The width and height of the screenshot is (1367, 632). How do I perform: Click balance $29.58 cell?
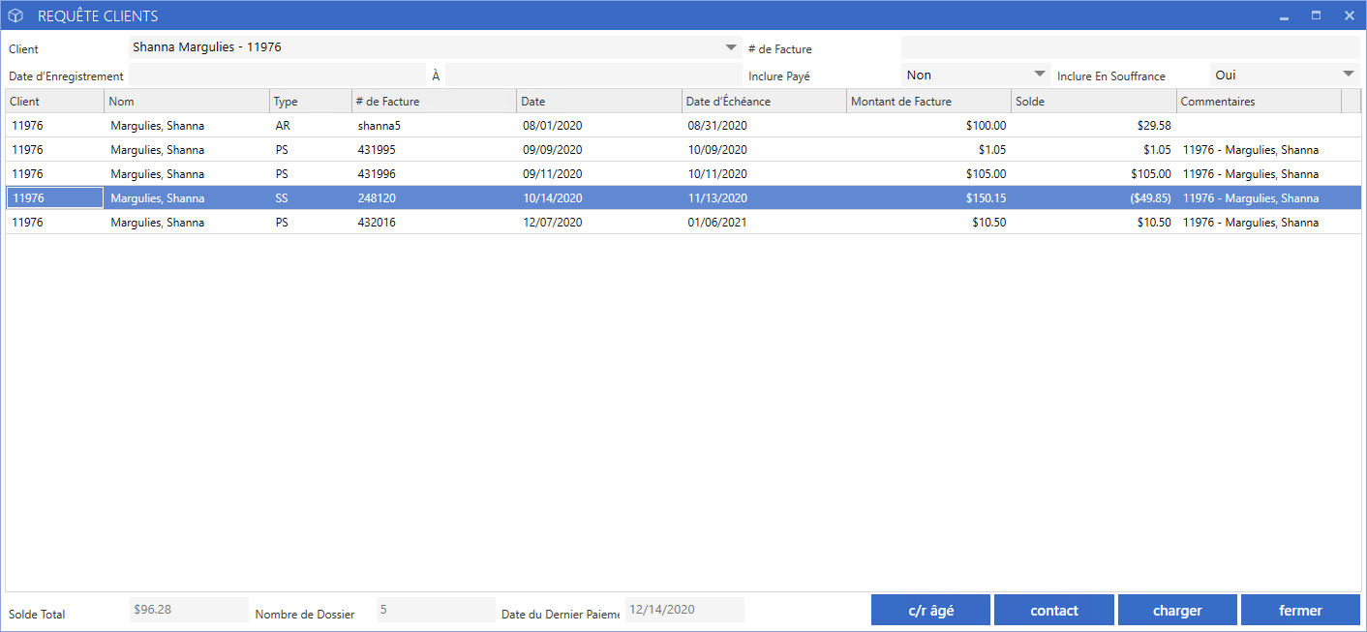1094,126
